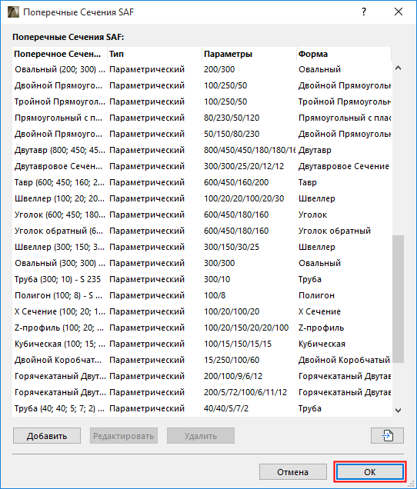Click form cell X Сечение
The width and height of the screenshot is (417, 489).
click(x=319, y=311)
